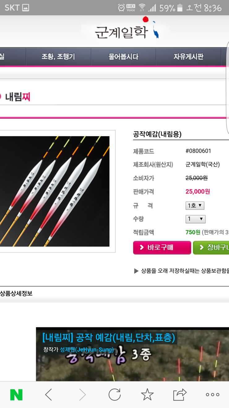Open the share icon in bottom bar
The width and height of the screenshot is (229, 408).
coord(180,394)
